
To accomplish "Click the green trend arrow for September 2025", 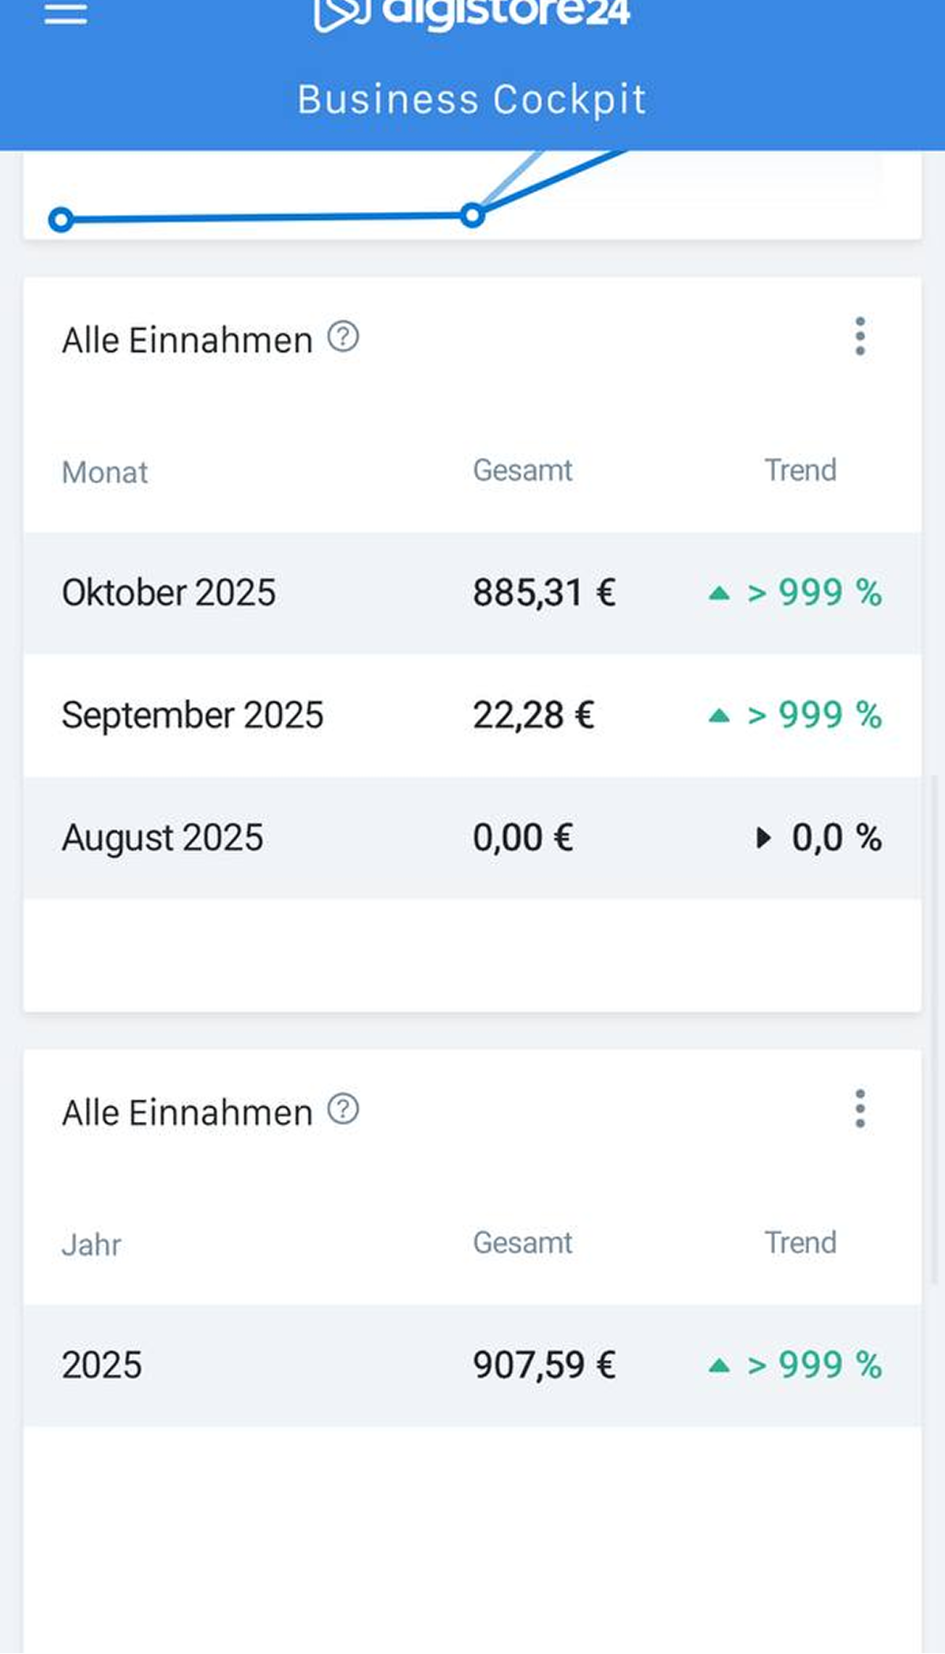I will tap(719, 716).
